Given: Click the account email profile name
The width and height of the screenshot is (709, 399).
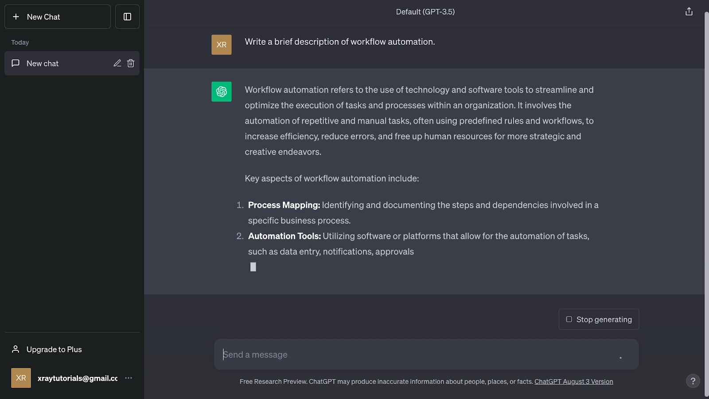Looking at the screenshot, I should click(78, 378).
